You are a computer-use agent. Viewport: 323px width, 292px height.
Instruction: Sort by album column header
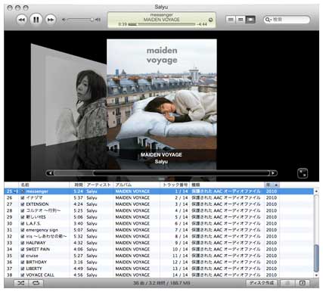(x=137, y=185)
